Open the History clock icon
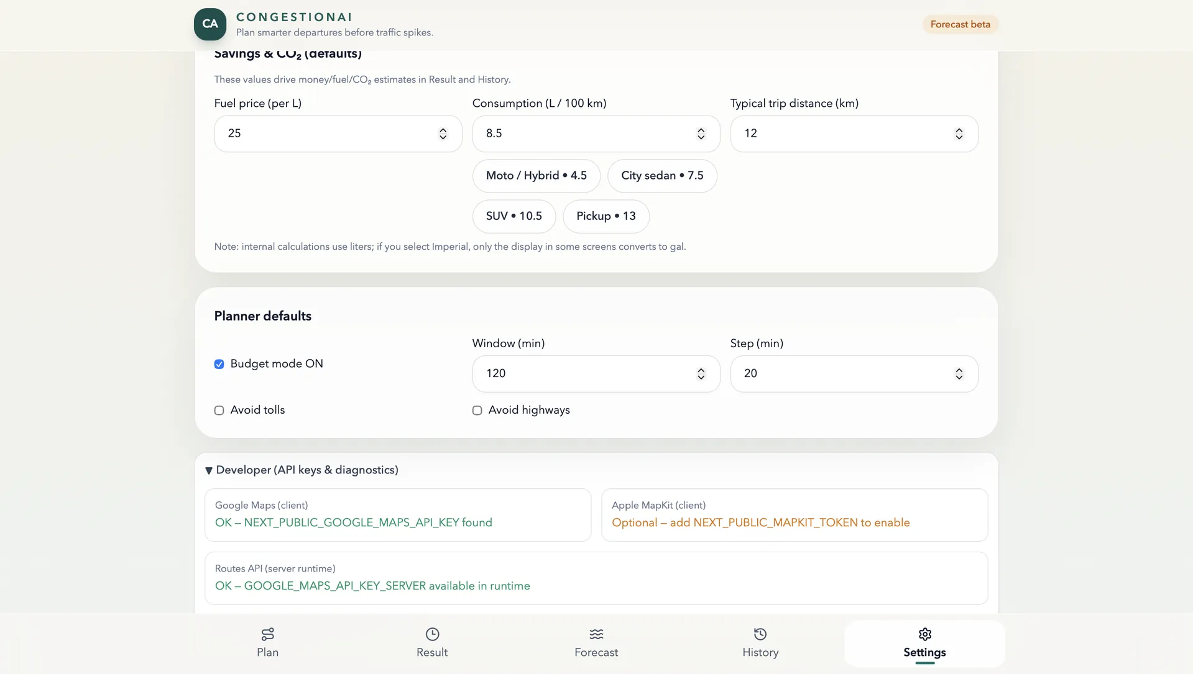 pos(760,634)
